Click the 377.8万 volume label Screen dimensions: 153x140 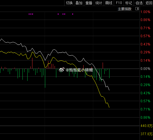(x=146, y=134)
